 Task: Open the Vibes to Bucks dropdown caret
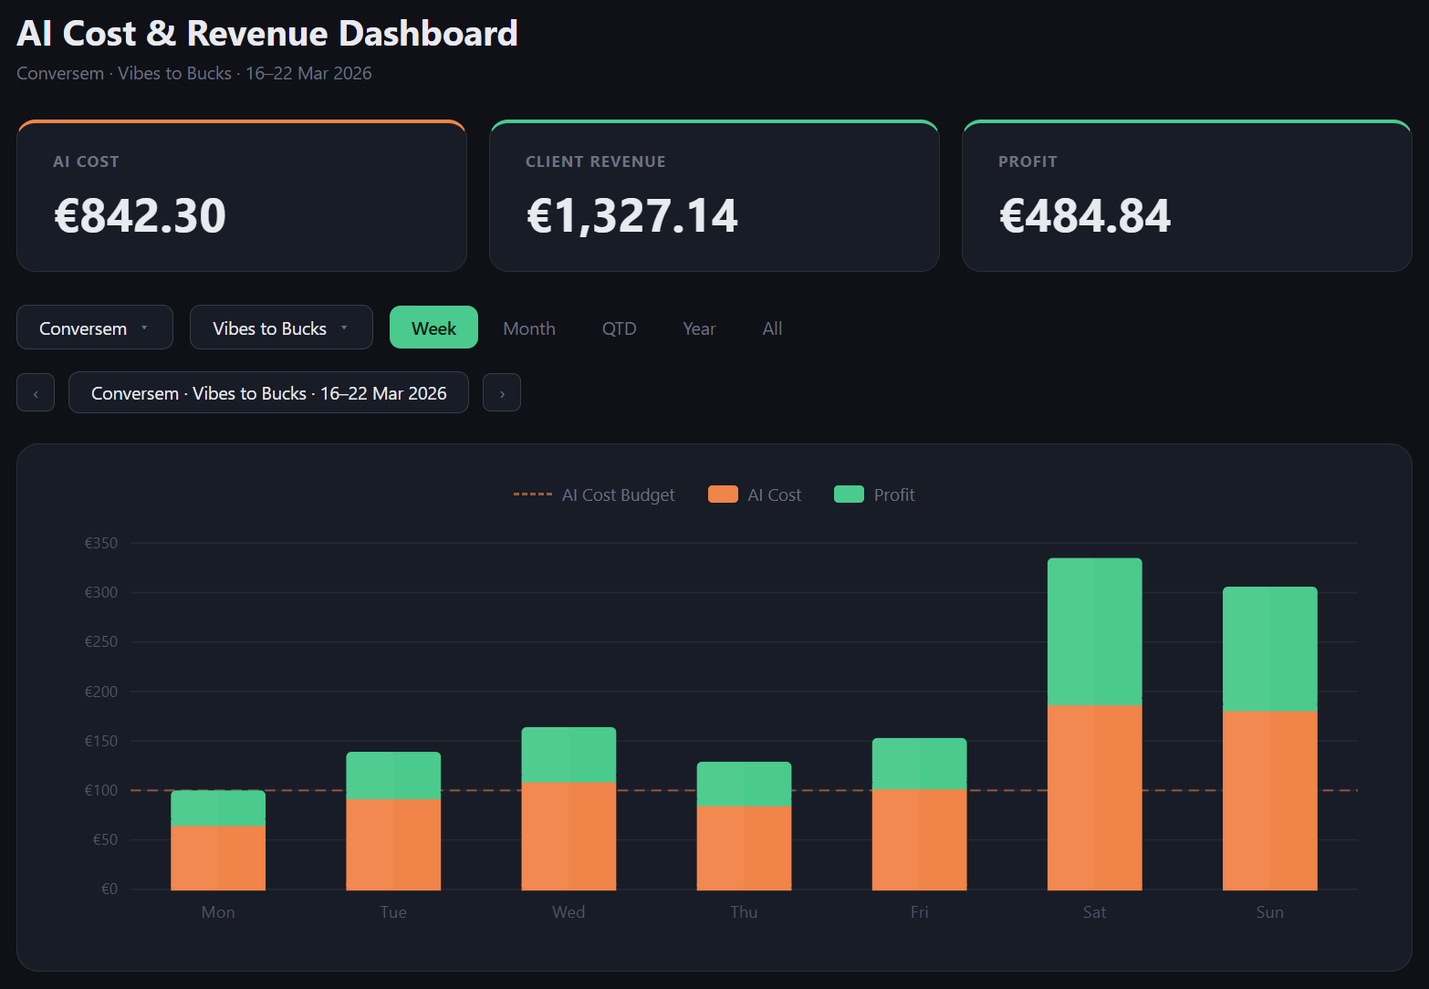coord(343,327)
